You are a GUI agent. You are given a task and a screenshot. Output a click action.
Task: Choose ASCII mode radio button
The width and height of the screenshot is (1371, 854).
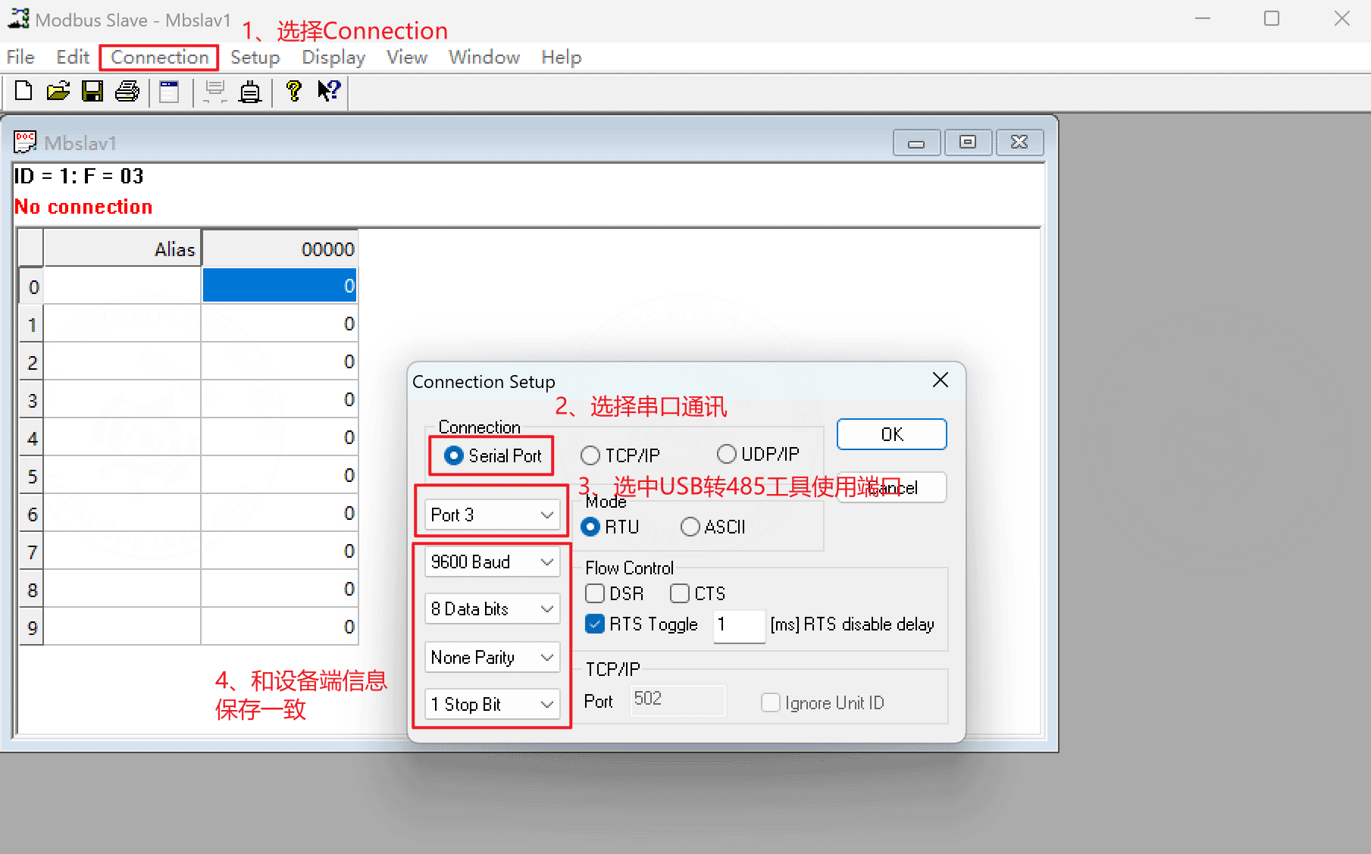(x=690, y=527)
